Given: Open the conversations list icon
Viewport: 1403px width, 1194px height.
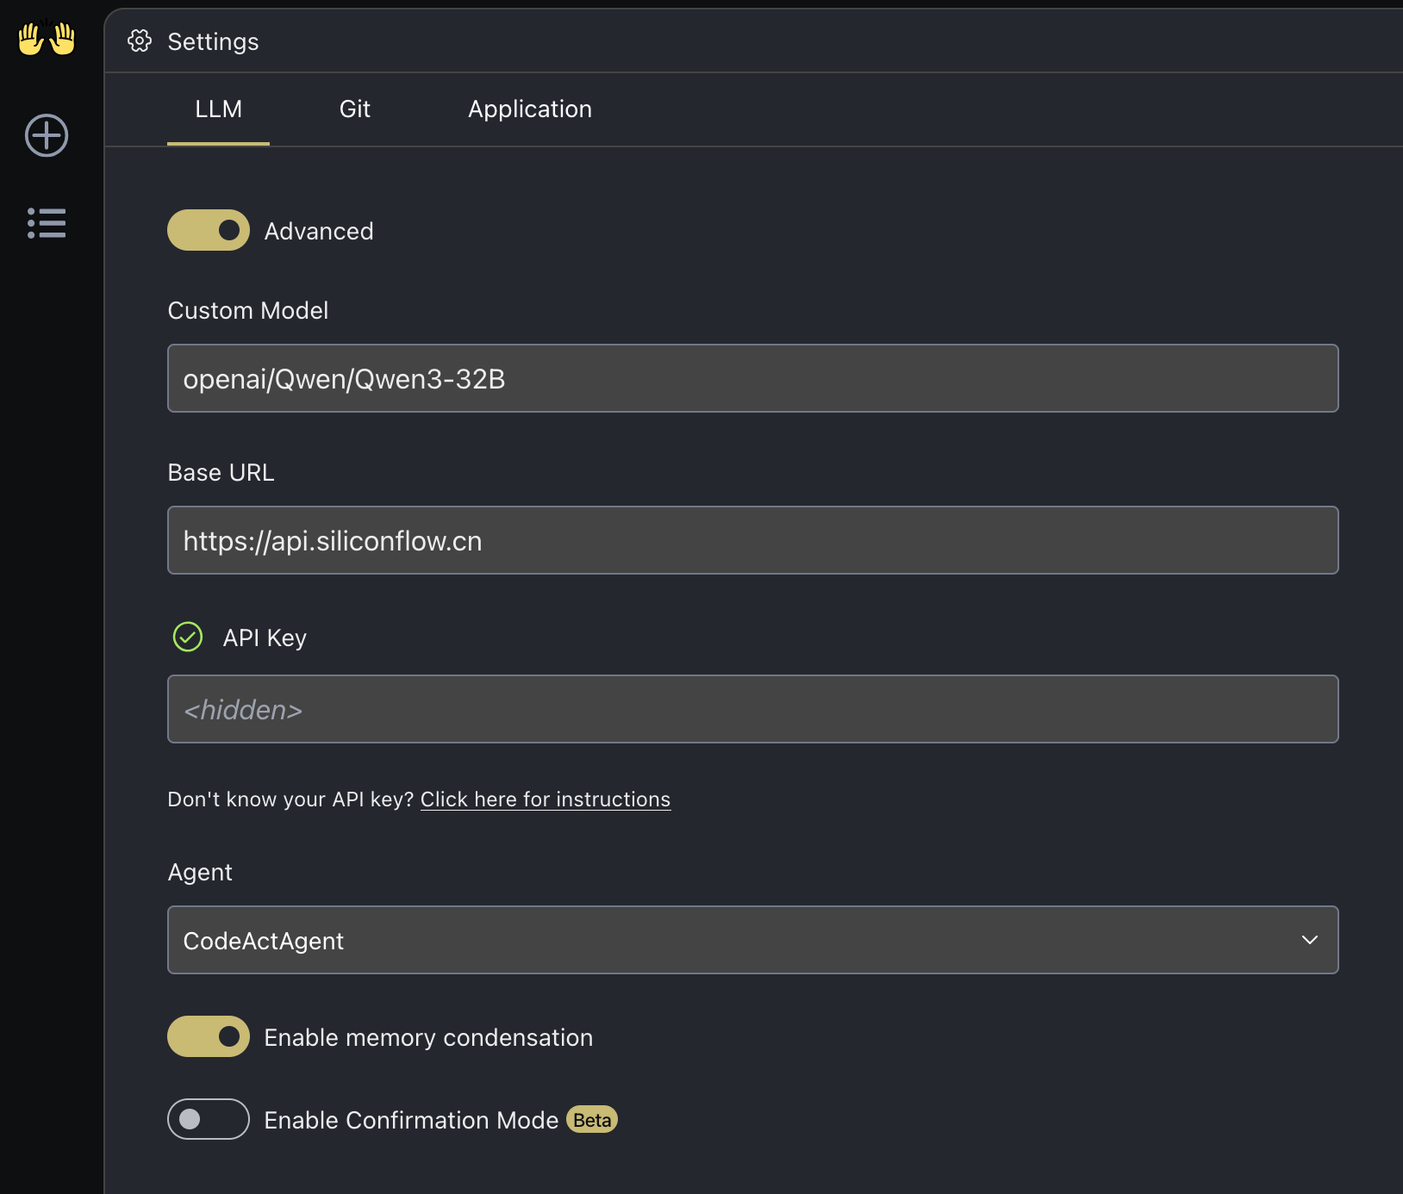Looking at the screenshot, I should pos(47,223).
